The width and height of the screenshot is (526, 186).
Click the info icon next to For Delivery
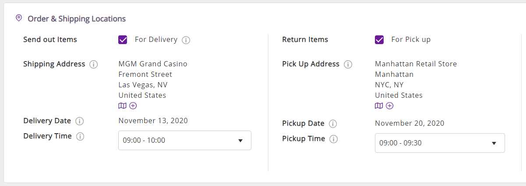[x=186, y=40]
